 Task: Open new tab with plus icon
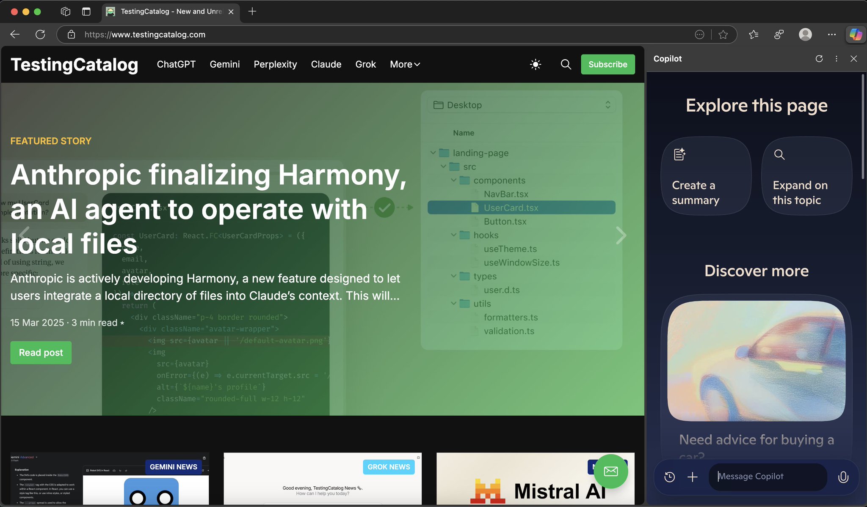pyautogui.click(x=252, y=11)
